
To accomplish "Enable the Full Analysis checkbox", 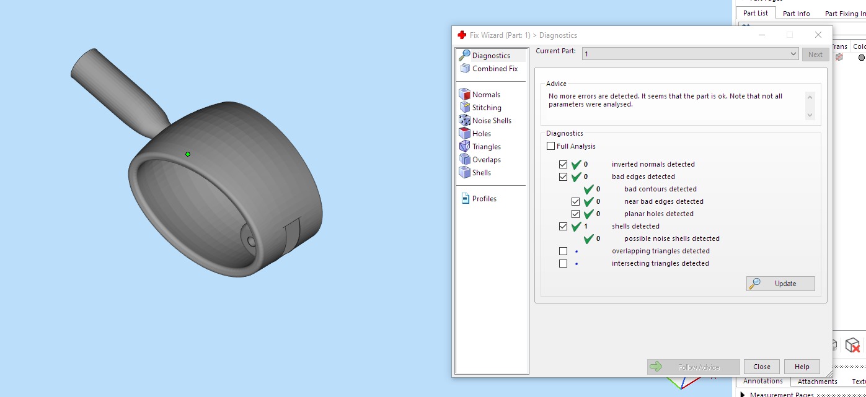I will coord(551,146).
